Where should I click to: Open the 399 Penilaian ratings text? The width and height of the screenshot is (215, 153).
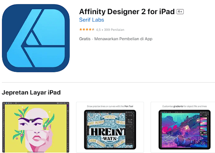(114, 30)
